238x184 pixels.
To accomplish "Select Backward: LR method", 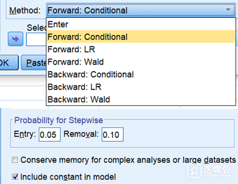I will (x=74, y=87).
